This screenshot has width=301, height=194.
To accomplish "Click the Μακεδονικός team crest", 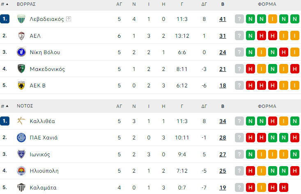I will click(x=21, y=69).
